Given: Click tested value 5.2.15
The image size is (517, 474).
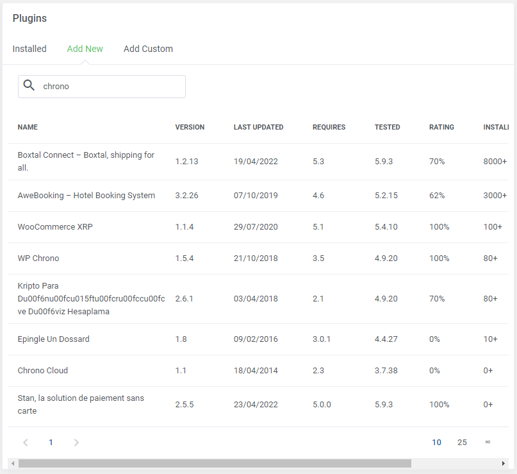Looking at the screenshot, I should 386,196.
